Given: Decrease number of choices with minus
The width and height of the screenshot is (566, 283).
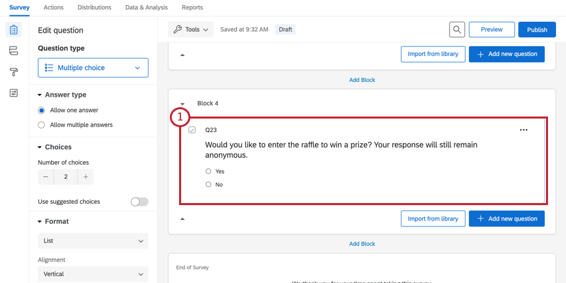Looking at the screenshot, I should pos(46,177).
